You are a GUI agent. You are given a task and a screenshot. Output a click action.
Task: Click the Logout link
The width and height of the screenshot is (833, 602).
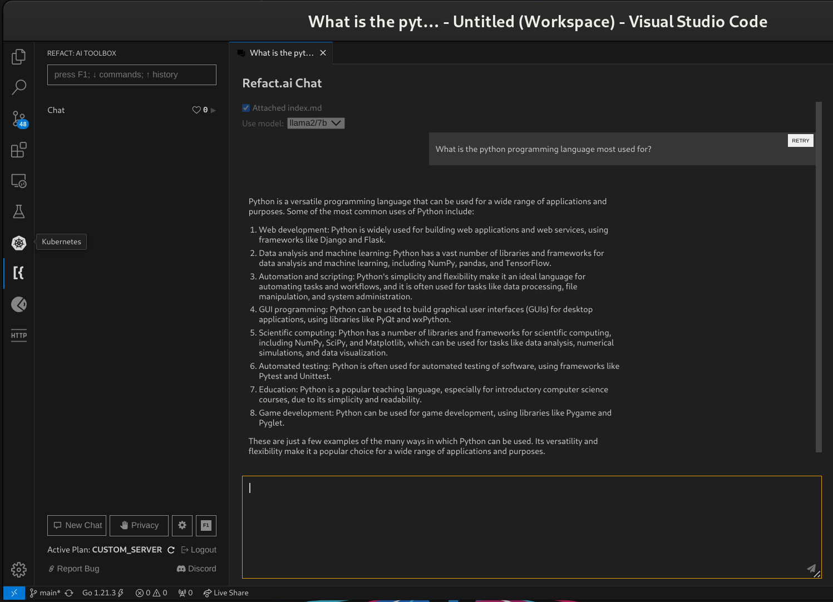[x=199, y=550]
